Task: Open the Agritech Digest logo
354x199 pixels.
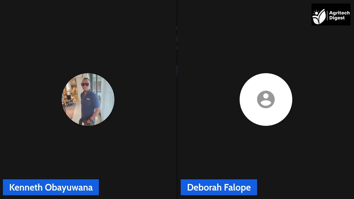Action: point(331,14)
